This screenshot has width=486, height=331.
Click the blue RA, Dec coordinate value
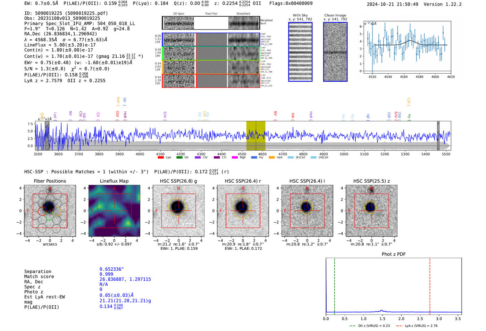[125, 279]
